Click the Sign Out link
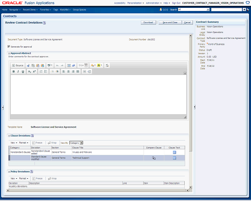The height and width of the screenshot is (201, 251). click(176, 3)
